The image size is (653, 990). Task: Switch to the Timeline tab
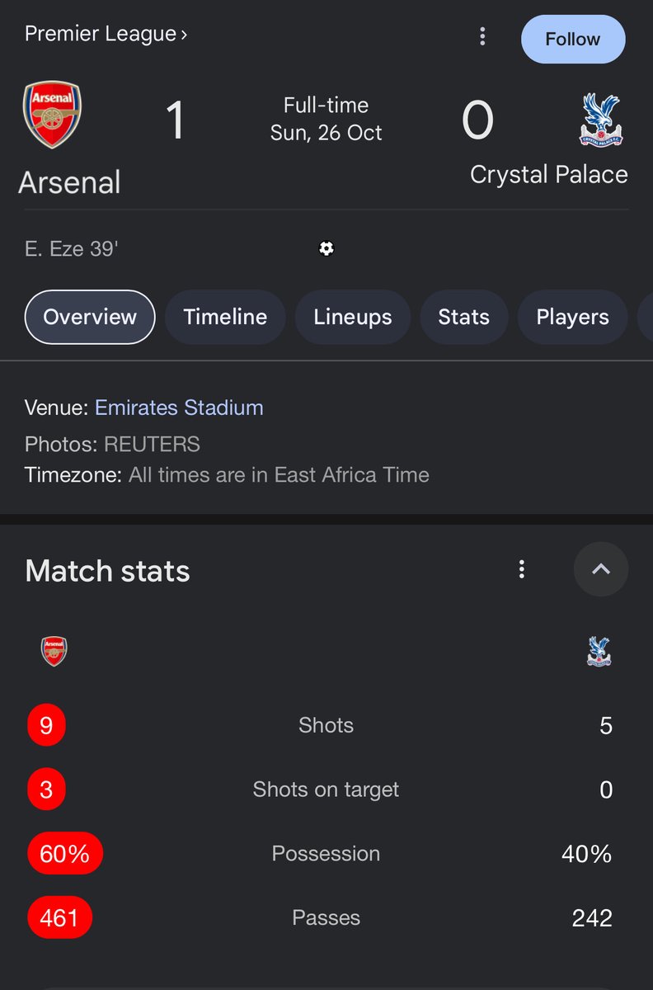tap(225, 317)
